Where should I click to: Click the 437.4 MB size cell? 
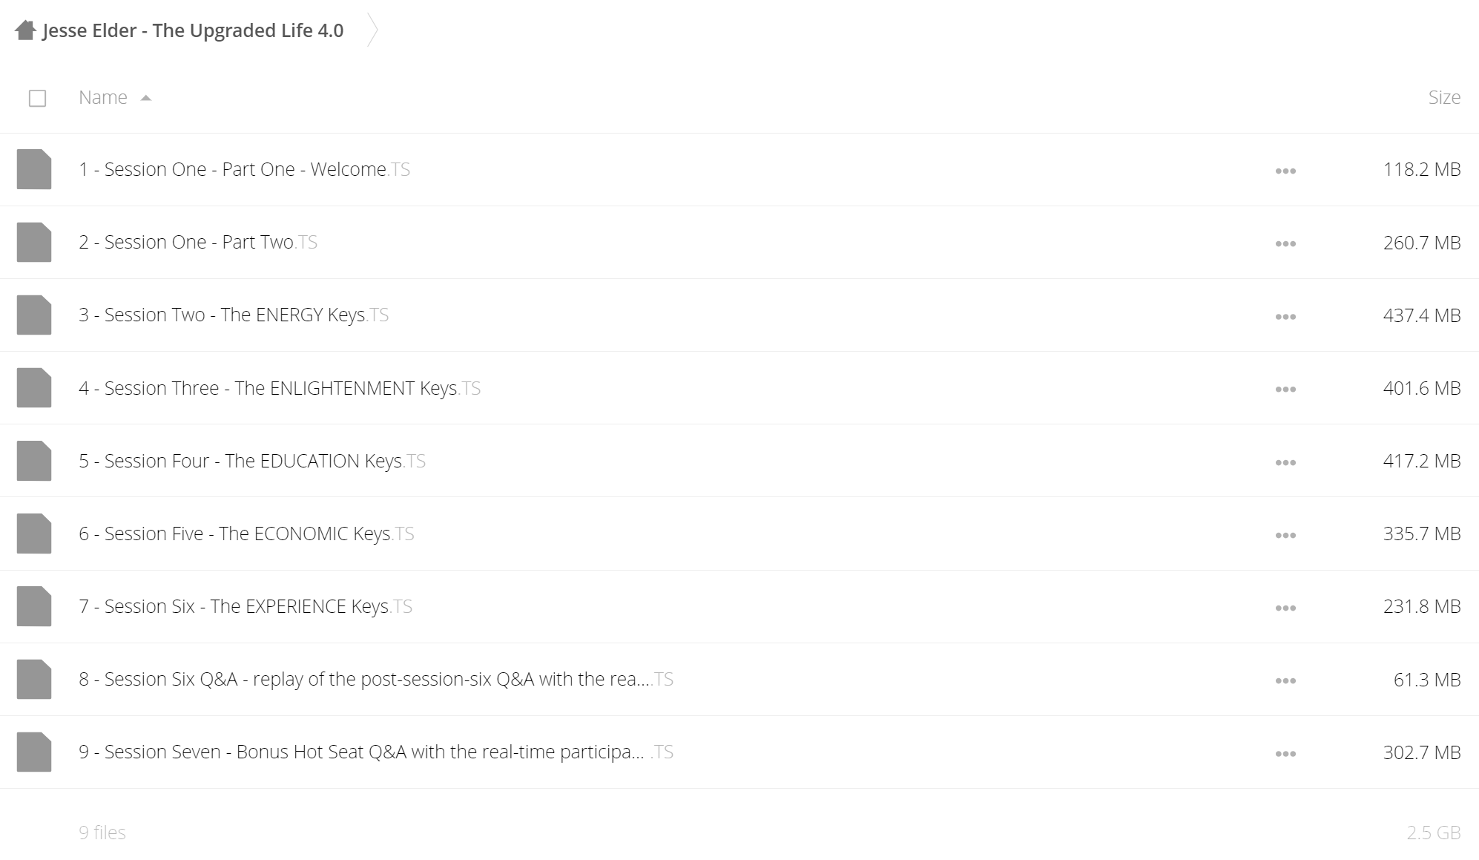coord(1422,315)
